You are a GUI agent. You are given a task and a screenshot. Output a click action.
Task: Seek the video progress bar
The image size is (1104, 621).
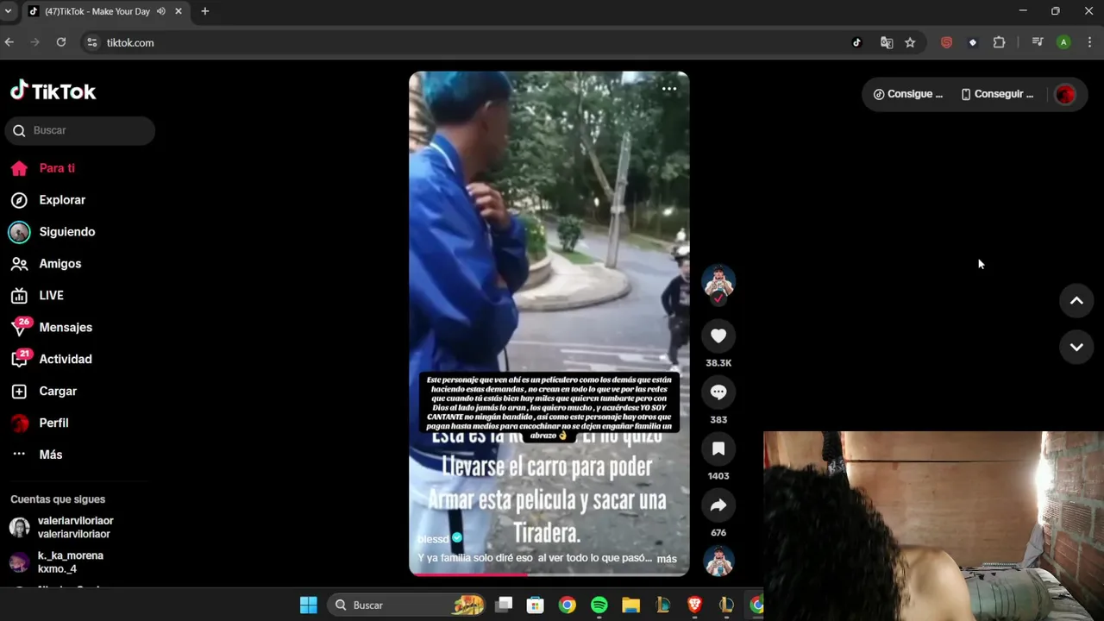[x=549, y=574]
